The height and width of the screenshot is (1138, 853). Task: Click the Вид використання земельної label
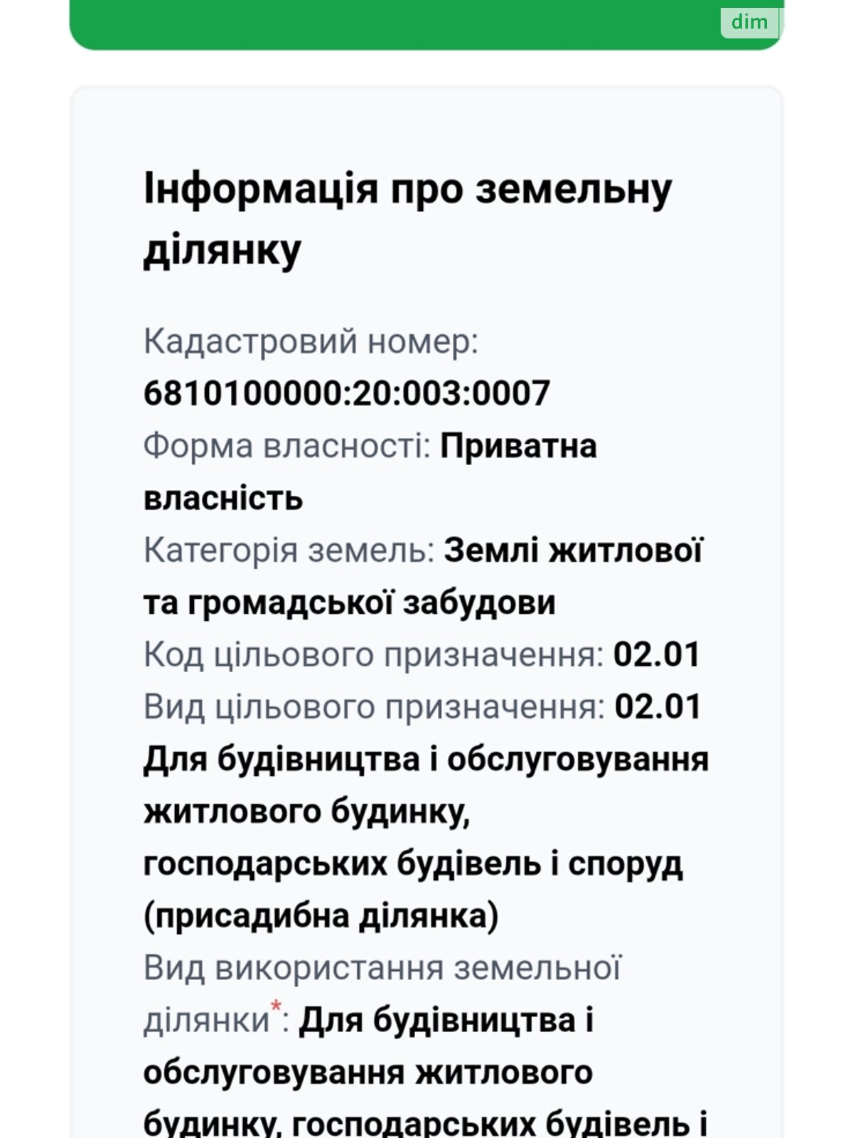[x=382, y=968]
